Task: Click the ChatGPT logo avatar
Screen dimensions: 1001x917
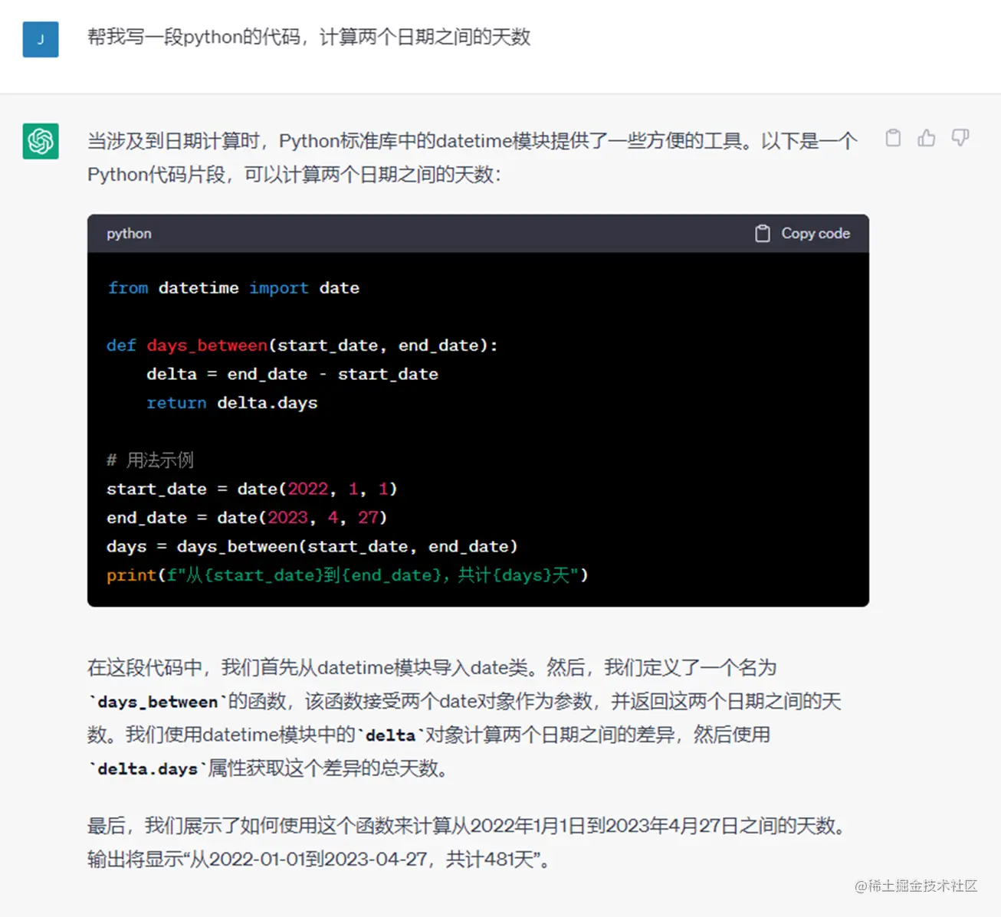Action: pos(41,141)
